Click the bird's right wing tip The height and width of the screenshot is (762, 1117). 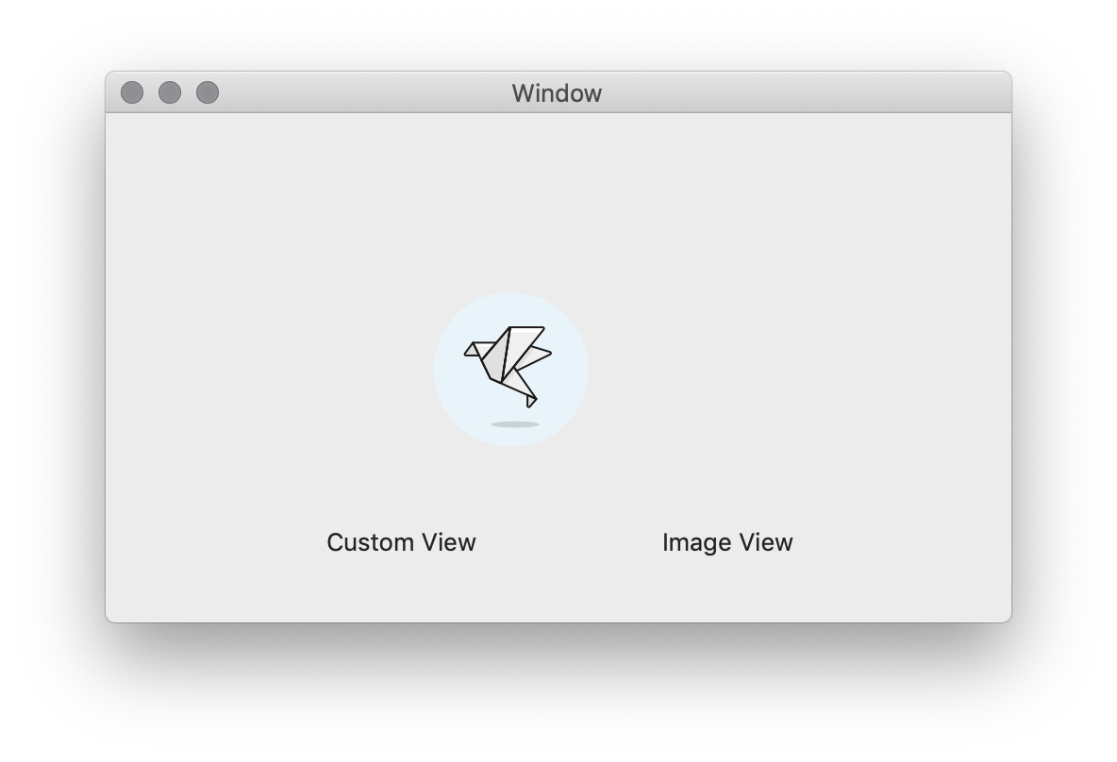tap(543, 352)
